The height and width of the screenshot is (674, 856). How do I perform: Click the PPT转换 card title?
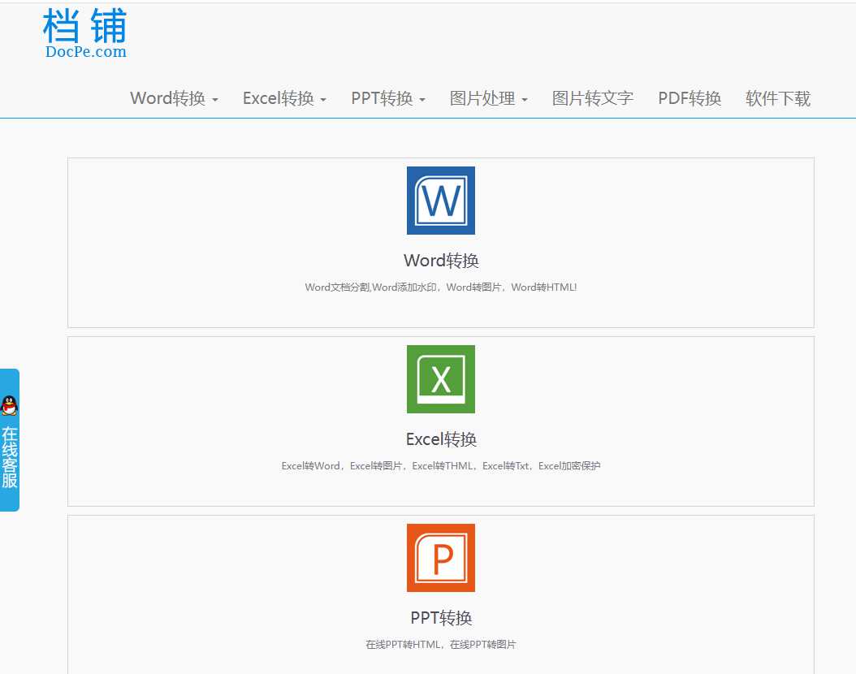[x=440, y=618]
